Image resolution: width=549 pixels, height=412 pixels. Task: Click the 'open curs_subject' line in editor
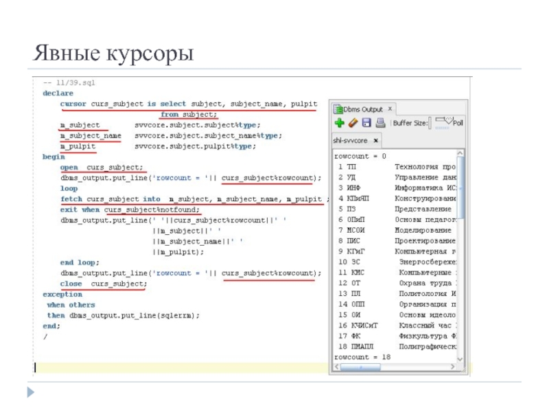tap(102, 167)
